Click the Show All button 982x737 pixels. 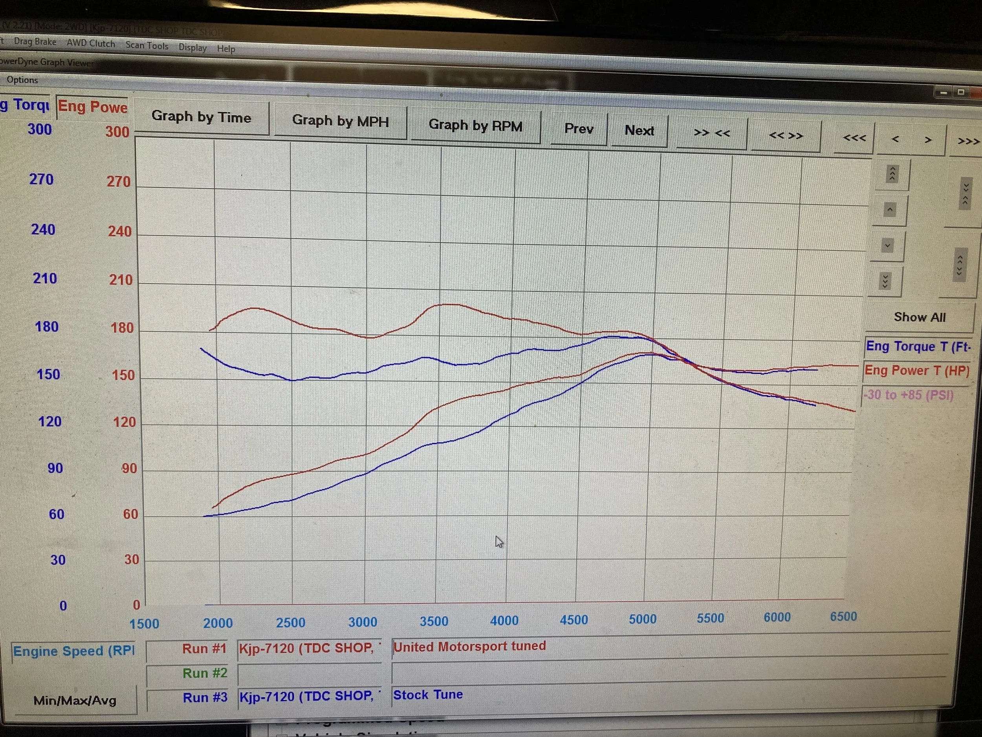pos(919,317)
